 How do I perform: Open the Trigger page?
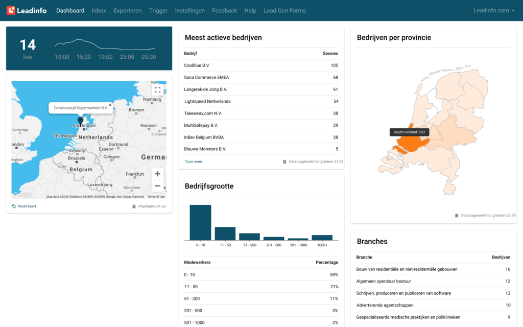158,11
